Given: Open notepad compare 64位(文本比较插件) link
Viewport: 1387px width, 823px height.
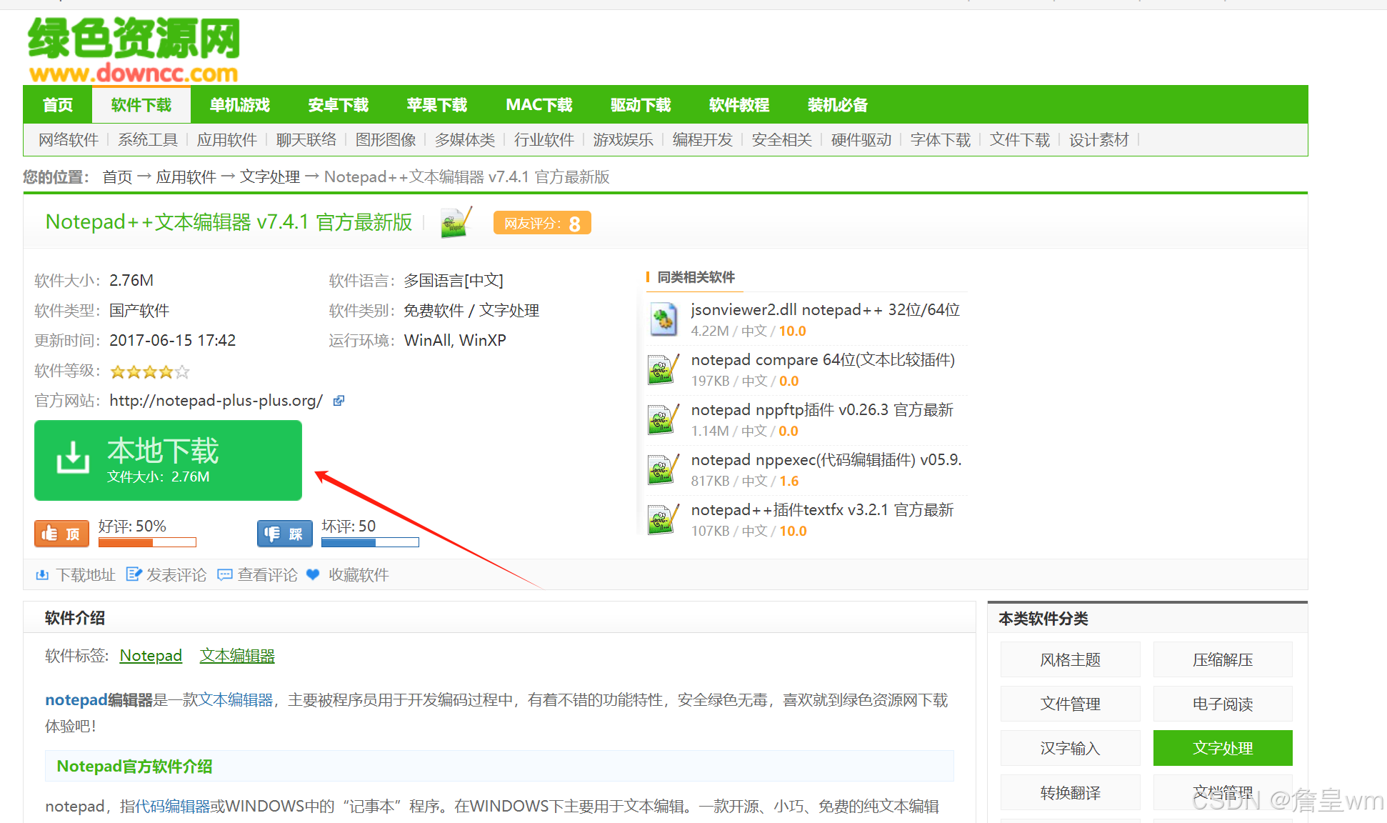Looking at the screenshot, I should [x=823, y=360].
